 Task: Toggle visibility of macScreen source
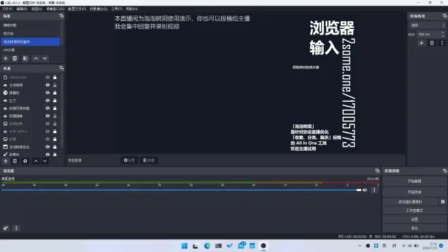click(48, 77)
